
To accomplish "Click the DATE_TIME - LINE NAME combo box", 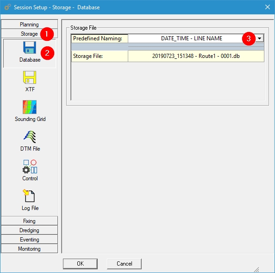I will pos(196,38).
